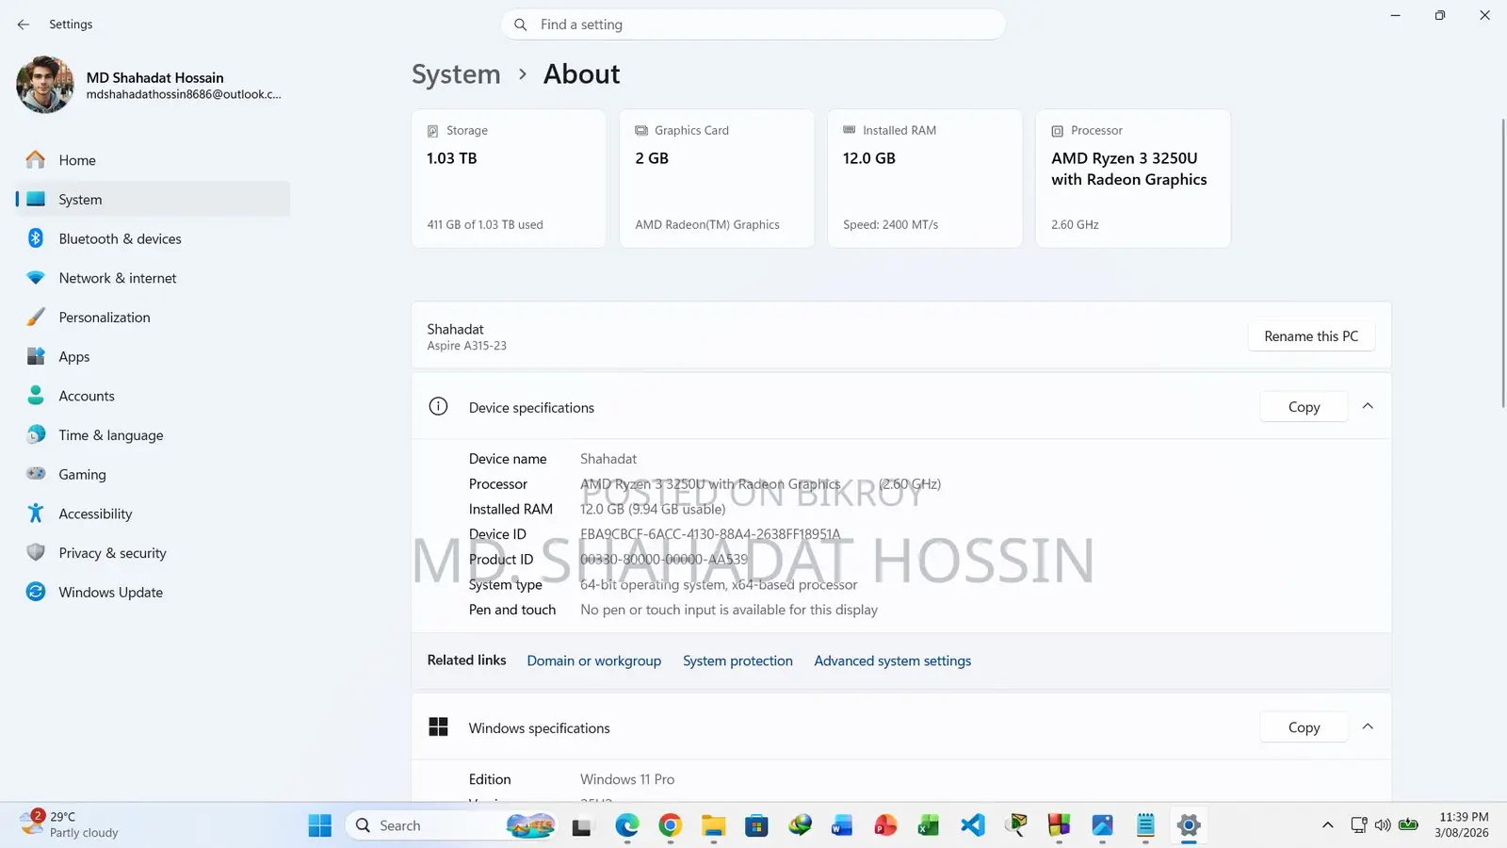Click the user profile picture
This screenshot has height=848, width=1507.
(44, 85)
